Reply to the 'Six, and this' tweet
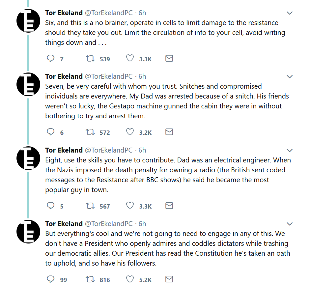311x286 pixels. (x=51, y=59)
